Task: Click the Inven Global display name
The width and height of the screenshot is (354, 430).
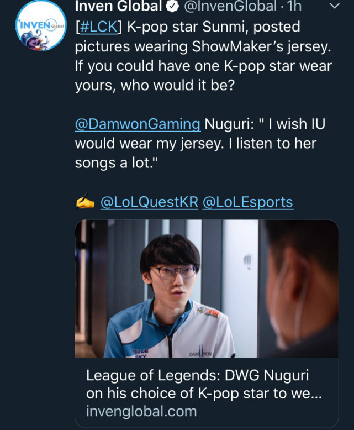Action: coord(118,7)
